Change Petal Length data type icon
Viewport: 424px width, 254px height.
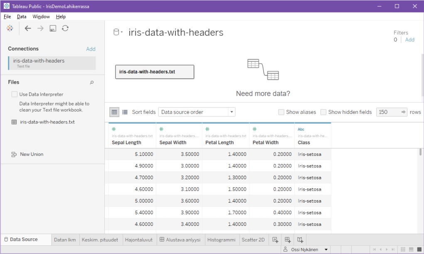[207, 129]
